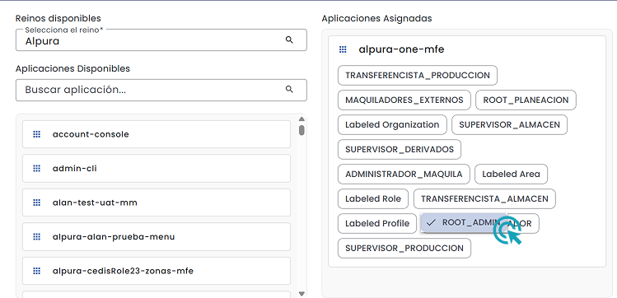Image resolution: width=617 pixels, height=298 pixels.
Task: Select the Labeled Profile chip
Action: [377, 224]
